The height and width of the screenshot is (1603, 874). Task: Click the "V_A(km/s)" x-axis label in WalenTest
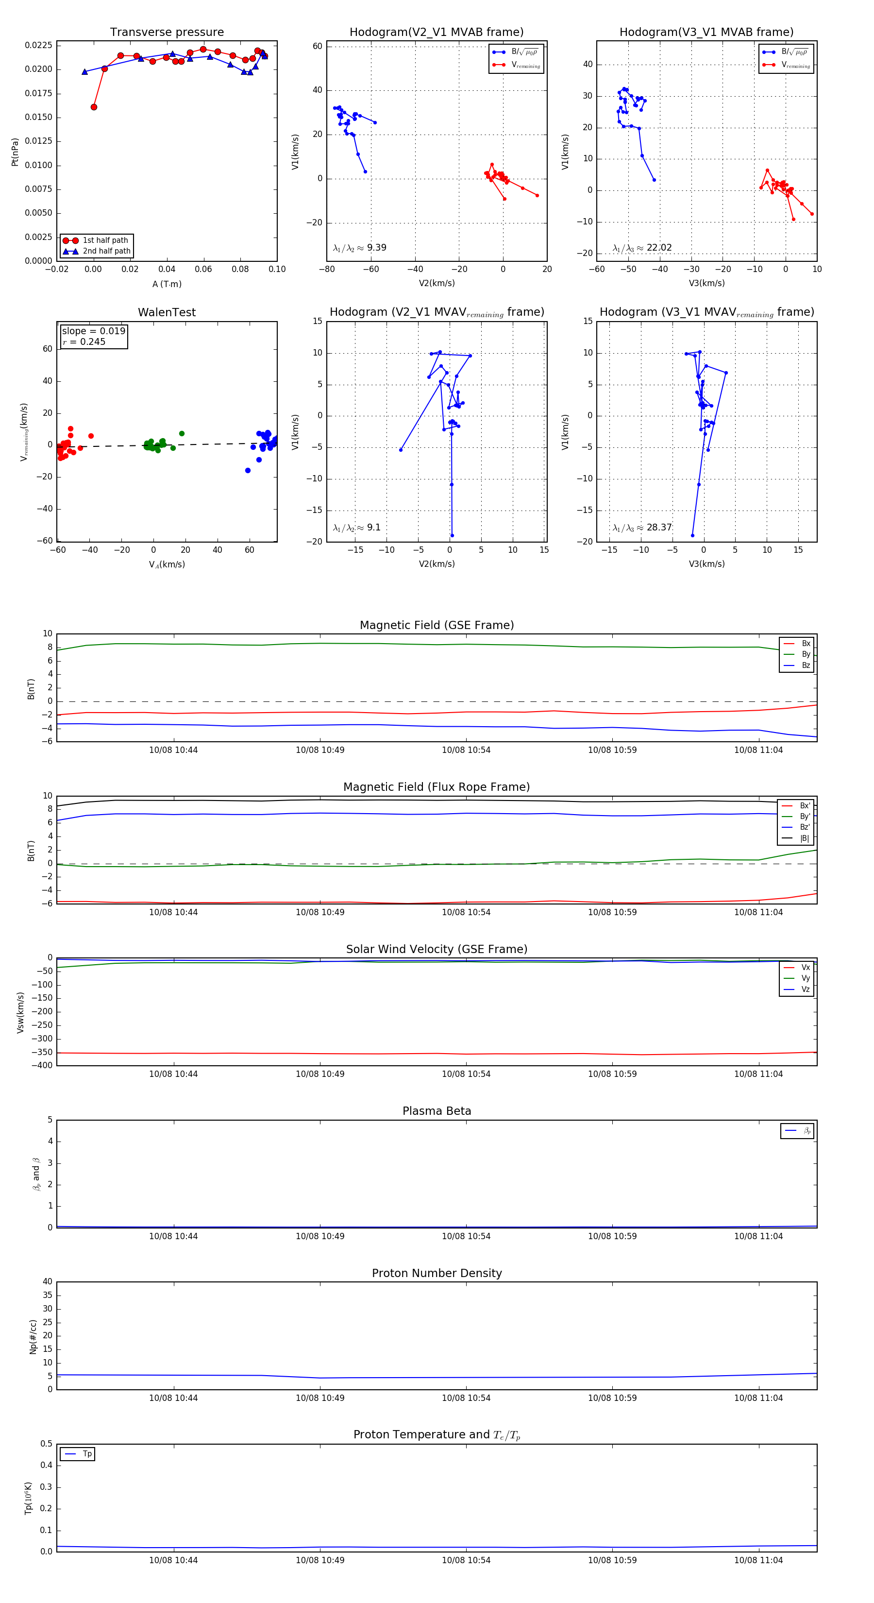tap(167, 564)
